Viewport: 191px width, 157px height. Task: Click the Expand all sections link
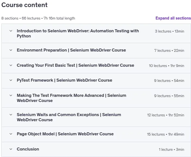173,18
